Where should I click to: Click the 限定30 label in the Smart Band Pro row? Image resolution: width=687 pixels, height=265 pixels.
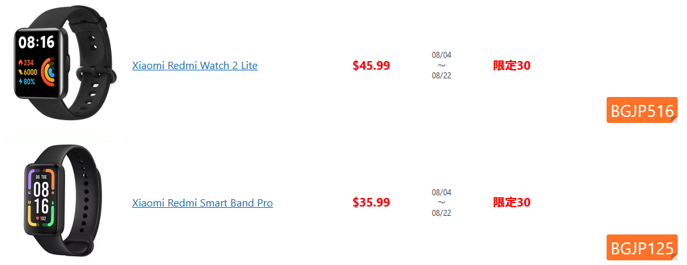click(x=512, y=203)
